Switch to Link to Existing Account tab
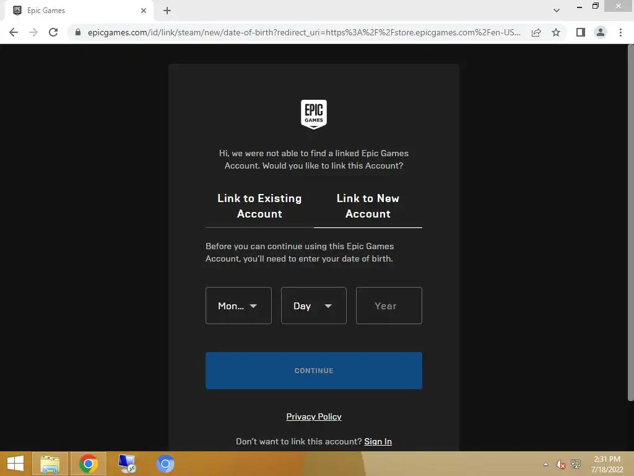634x476 pixels. tap(259, 206)
